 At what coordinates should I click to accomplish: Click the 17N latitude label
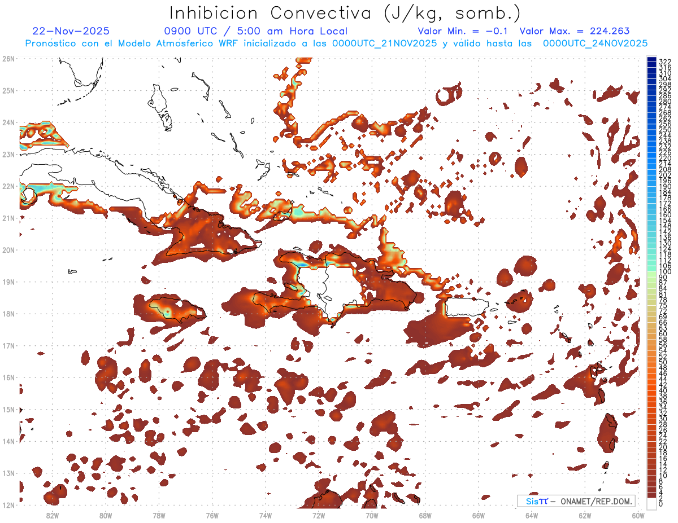click(x=8, y=345)
